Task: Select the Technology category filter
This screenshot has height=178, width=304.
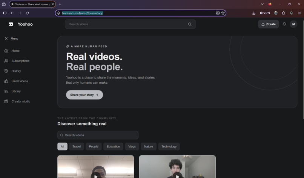Action: coord(169,146)
